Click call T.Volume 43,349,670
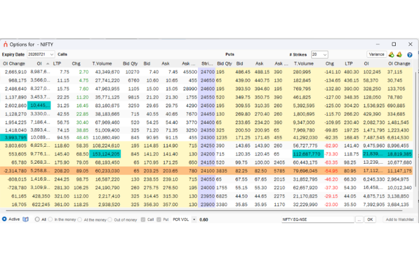419x261 pixels. tap(108, 72)
